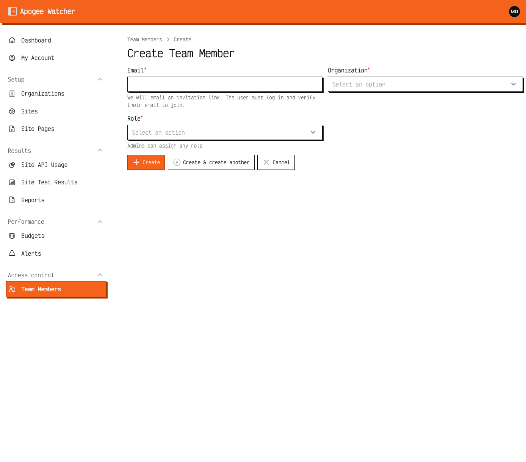
Task: Click the Reports file icon
Action: pyautogui.click(x=12, y=200)
